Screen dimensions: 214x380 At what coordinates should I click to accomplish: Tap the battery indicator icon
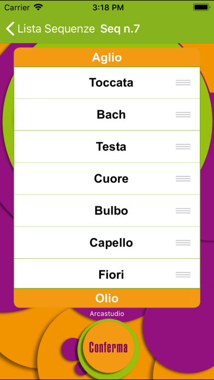click(x=201, y=7)
